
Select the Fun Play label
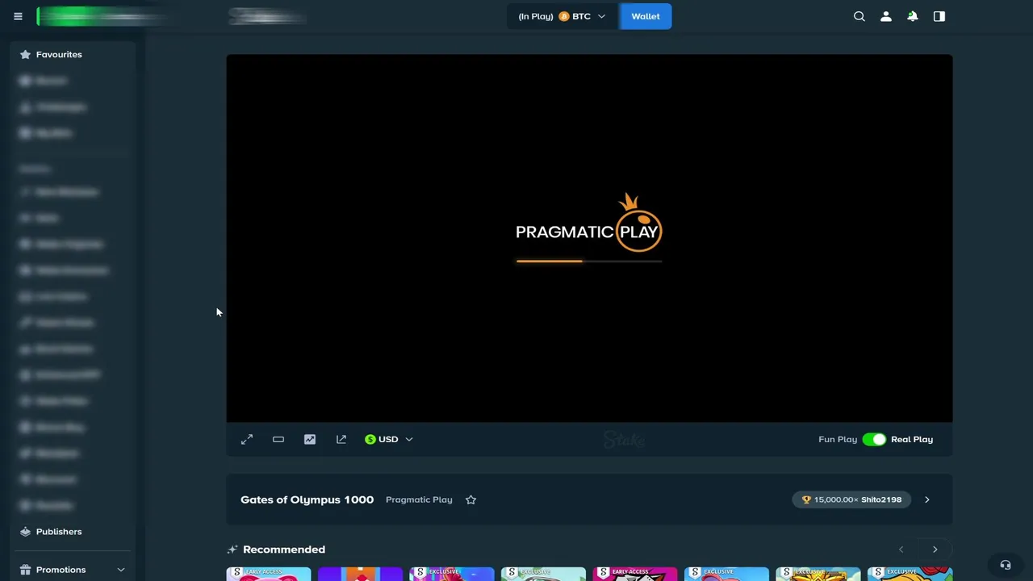point(838,439)
